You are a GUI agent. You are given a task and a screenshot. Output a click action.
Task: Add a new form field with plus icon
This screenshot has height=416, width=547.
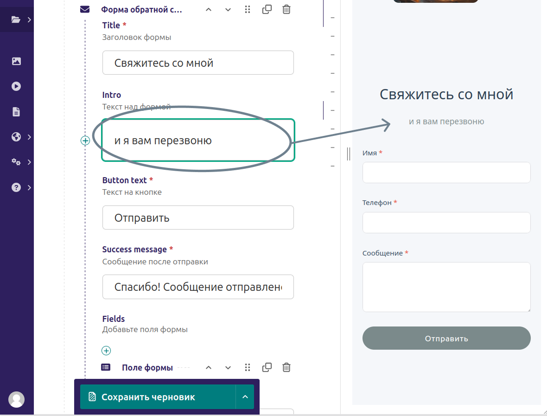click(106, 351)
